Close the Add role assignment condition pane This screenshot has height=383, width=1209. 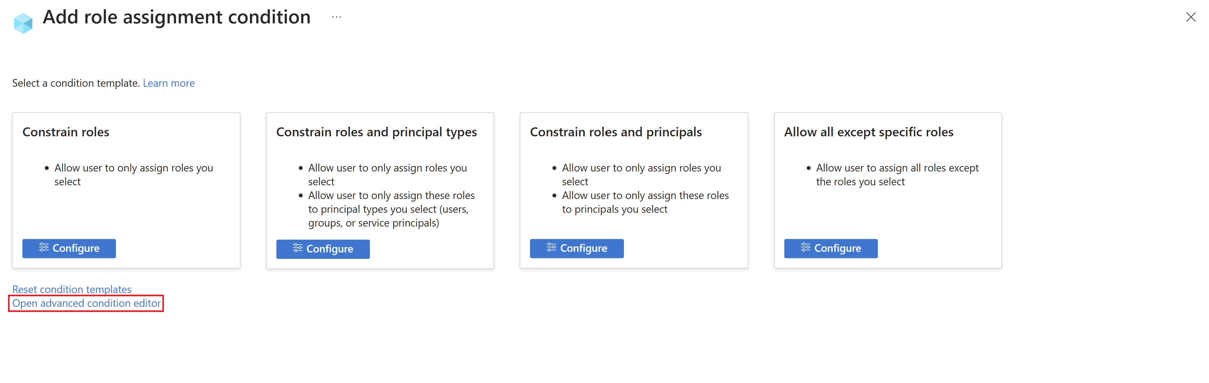(1191, 17)
